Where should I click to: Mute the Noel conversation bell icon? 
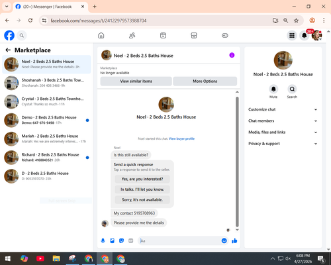tap(273, 89)
